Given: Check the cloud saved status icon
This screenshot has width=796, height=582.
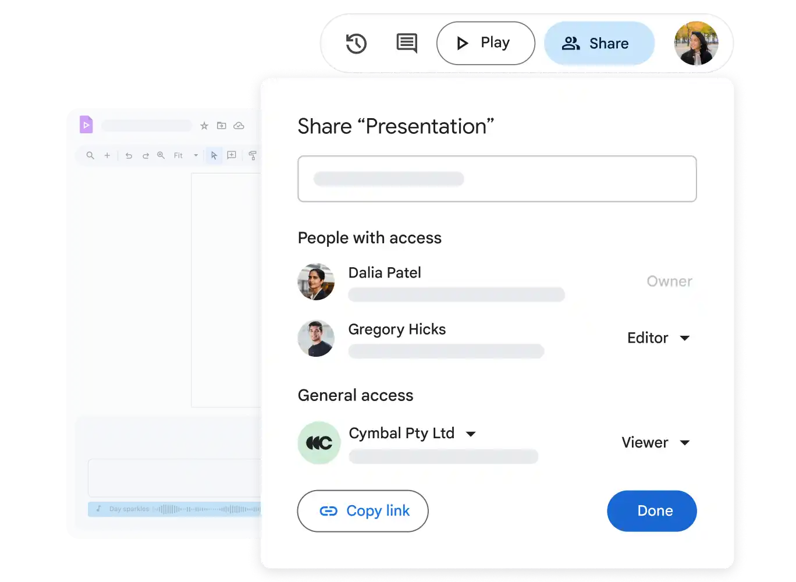Looking at the screenshot, I should (239, 126).
